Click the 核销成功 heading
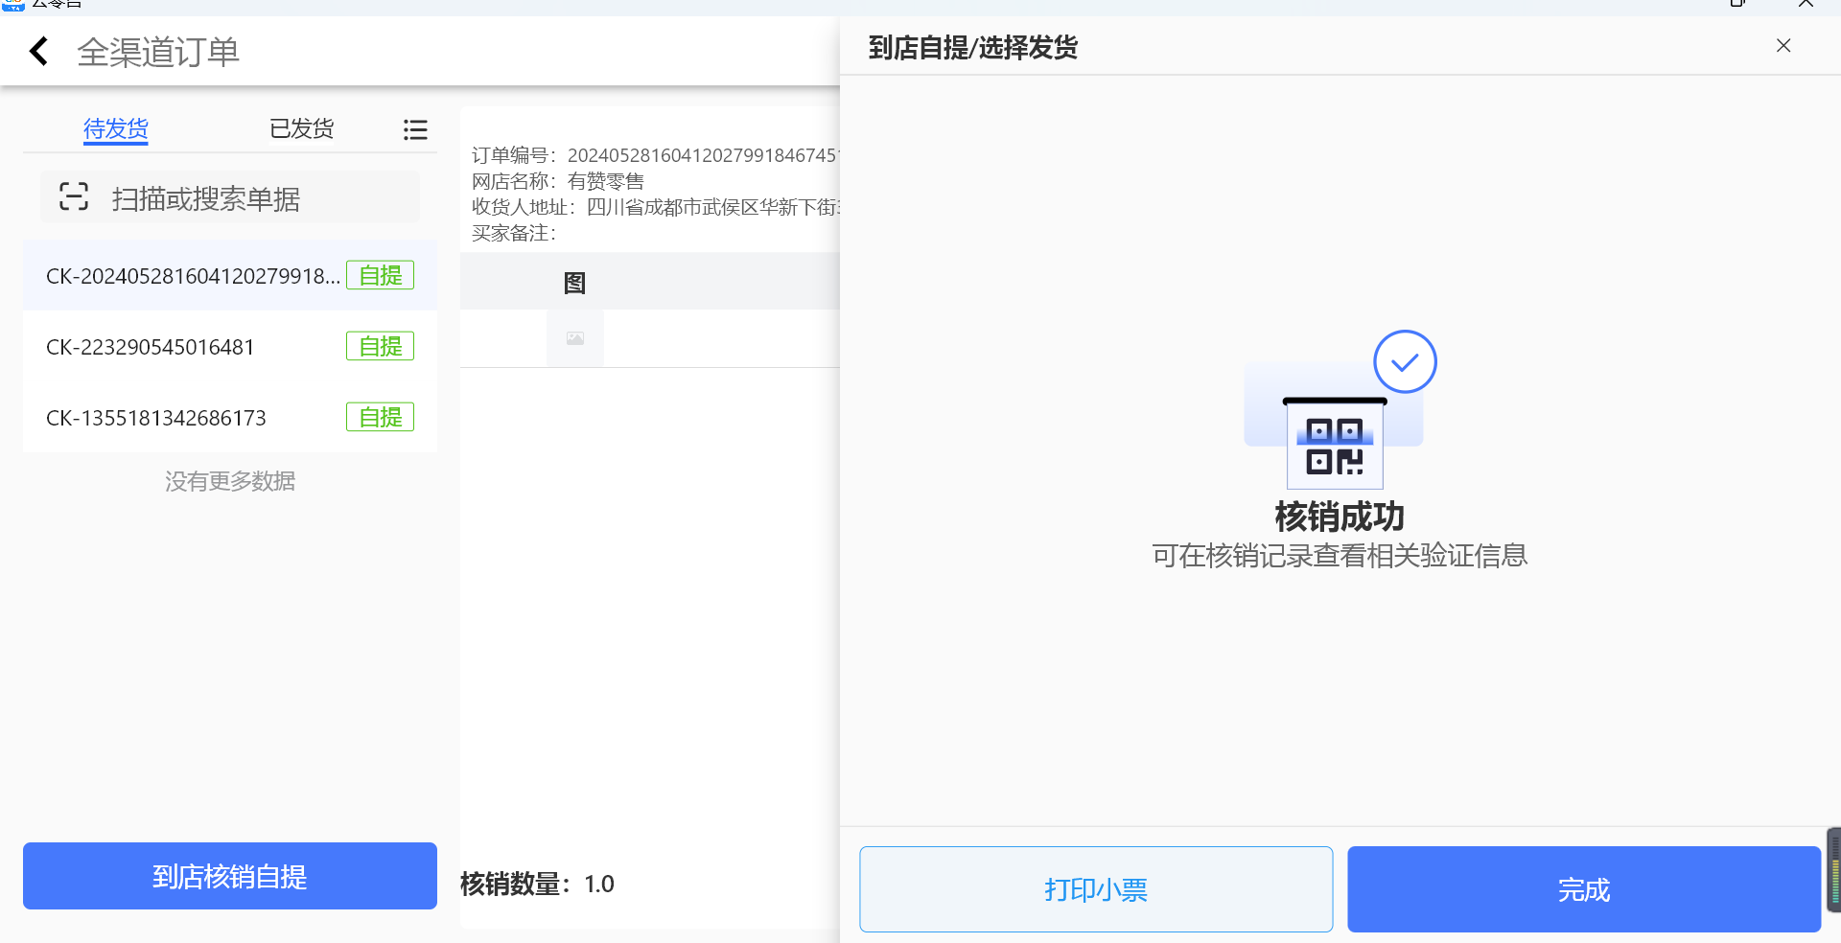The height and width of the screenshot is (943, 1841). tap(1340, 517)
